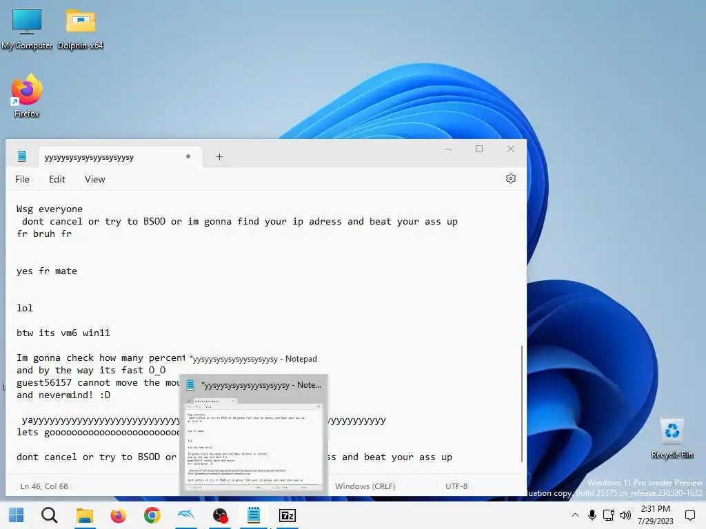Click the unsaved-changes dot on the tab
Screen dimensions: 706x529
pos(188,156)
